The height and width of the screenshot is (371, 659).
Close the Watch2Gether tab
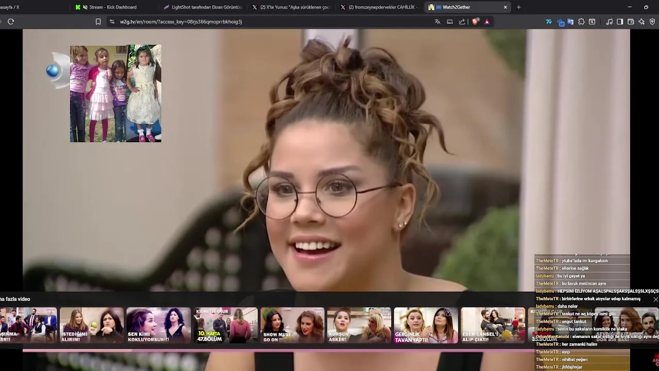(x=505, y=7)
